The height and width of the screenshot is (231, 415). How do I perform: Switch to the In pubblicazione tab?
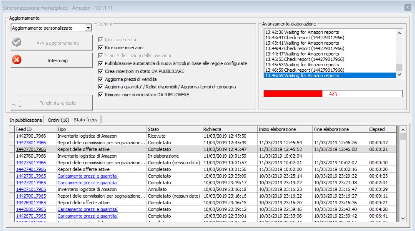click(x=26, y=120)
